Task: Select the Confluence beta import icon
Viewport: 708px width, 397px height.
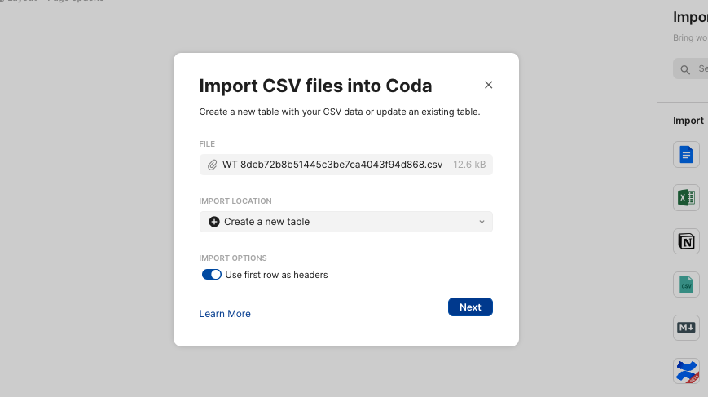Action: click(686, 371)
